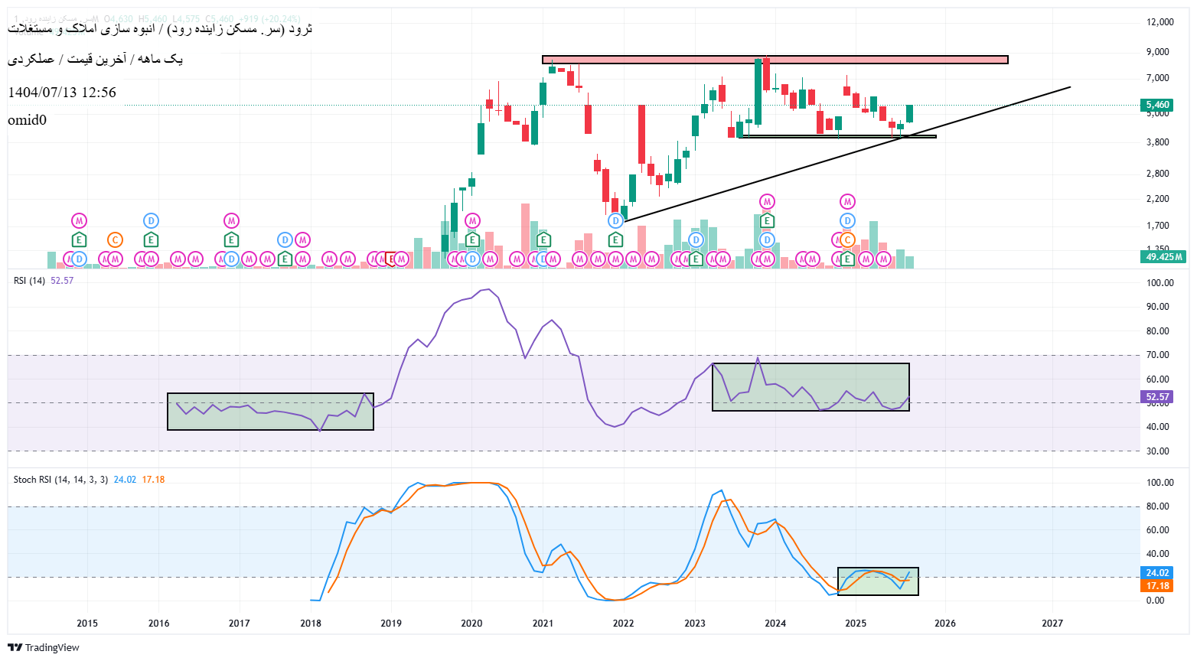Select the purple 52.57 RSI value label

pos(1157,397)
